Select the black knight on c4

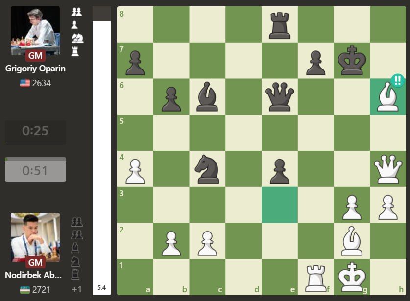tap(207, 169)
